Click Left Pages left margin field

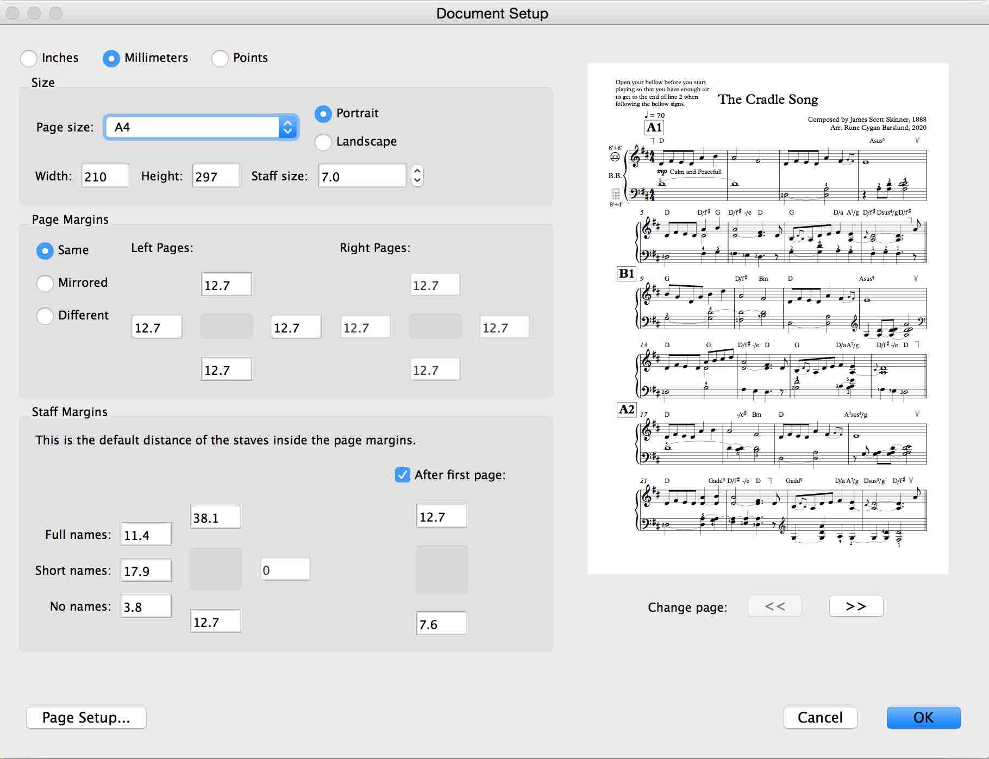point(157,327)
